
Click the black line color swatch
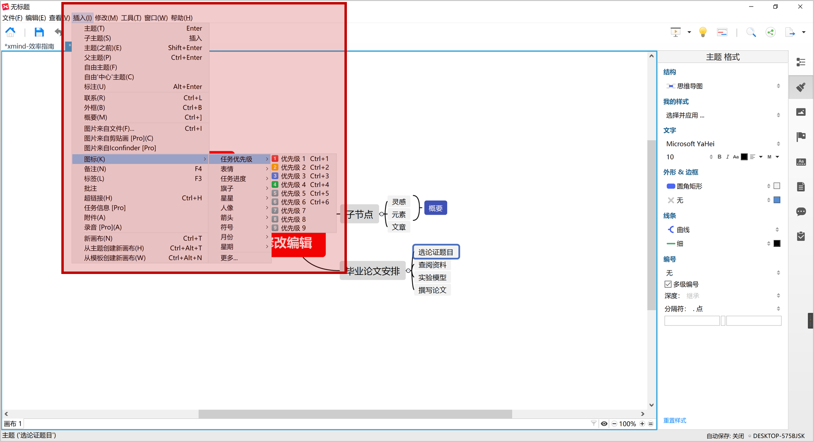tap(777, 244)
